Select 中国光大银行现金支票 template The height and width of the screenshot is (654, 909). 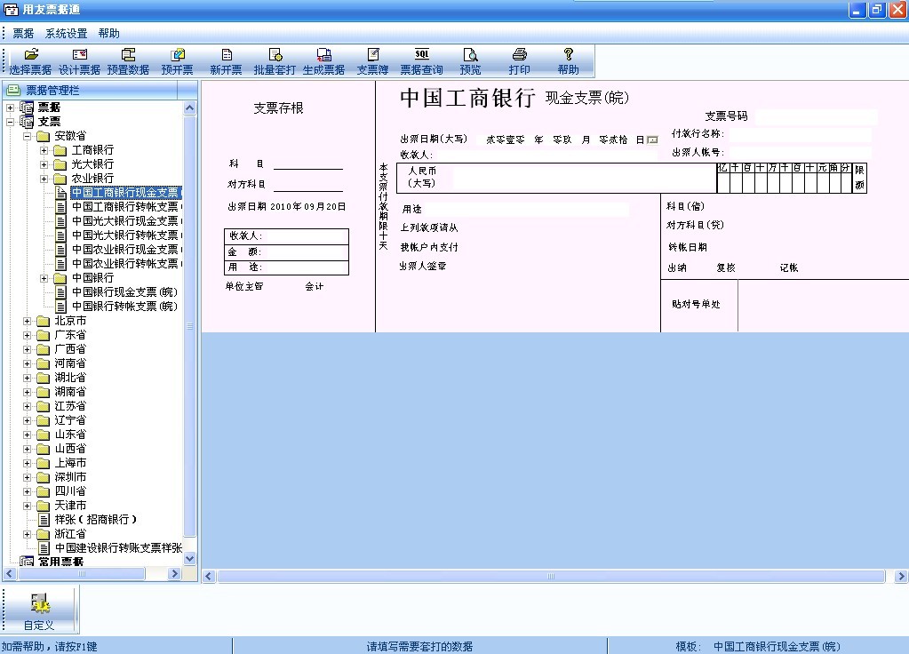point(126,221)
